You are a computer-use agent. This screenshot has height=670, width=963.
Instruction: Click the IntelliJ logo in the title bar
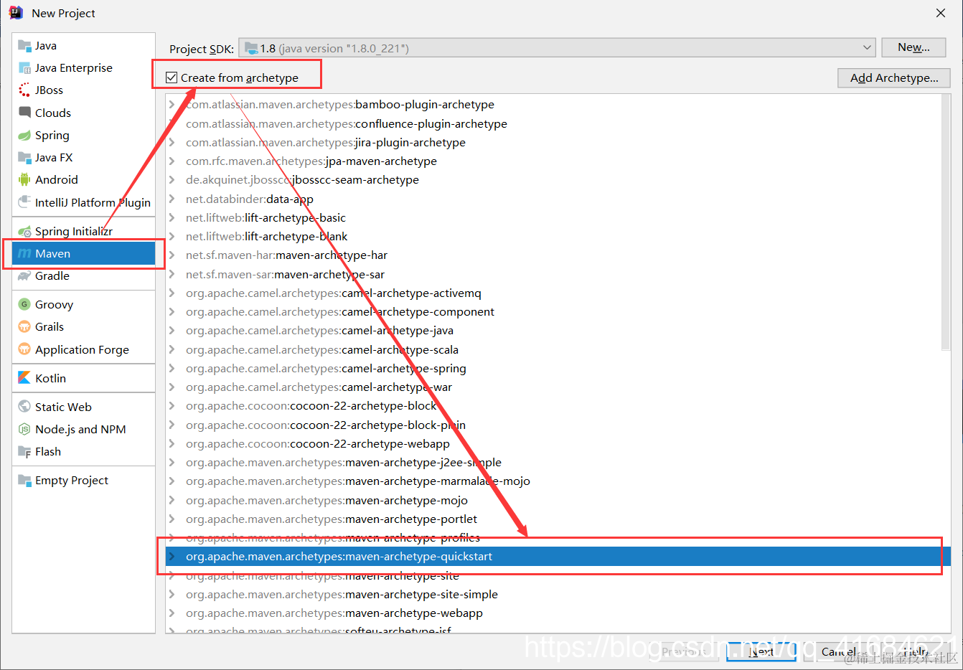(16, 13)
